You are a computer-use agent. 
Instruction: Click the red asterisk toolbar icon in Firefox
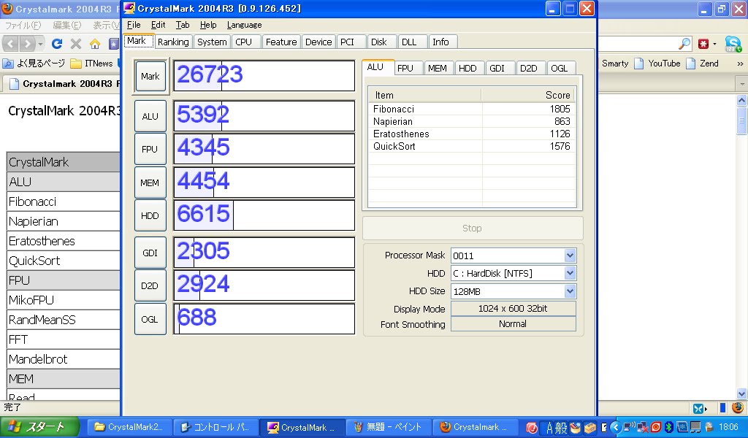point(703,44)
